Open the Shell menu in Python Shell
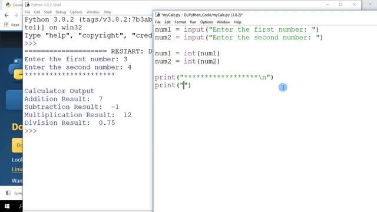The height and width of the screenshot is (212, 377). 48,12
